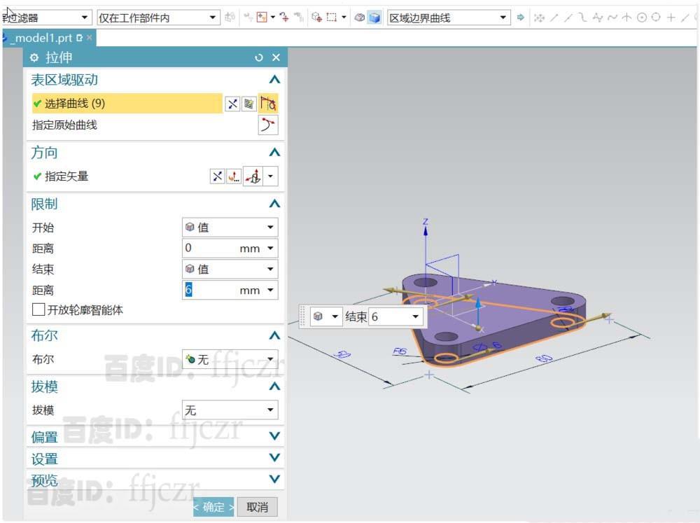Expand the 偏置 section
The image size is (700, 523).
click(x=154, y=435)
